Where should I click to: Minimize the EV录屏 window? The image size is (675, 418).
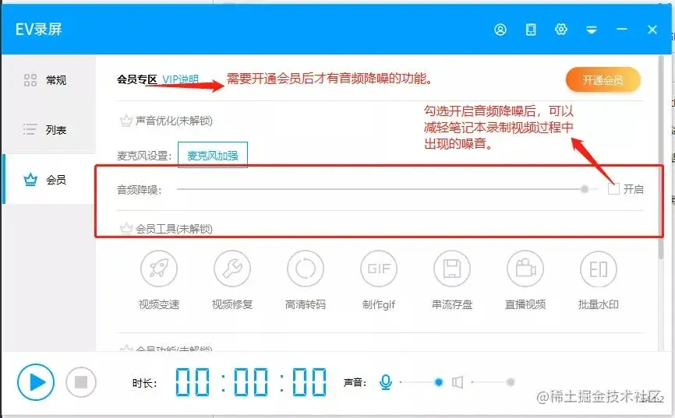tap(622, 30)
